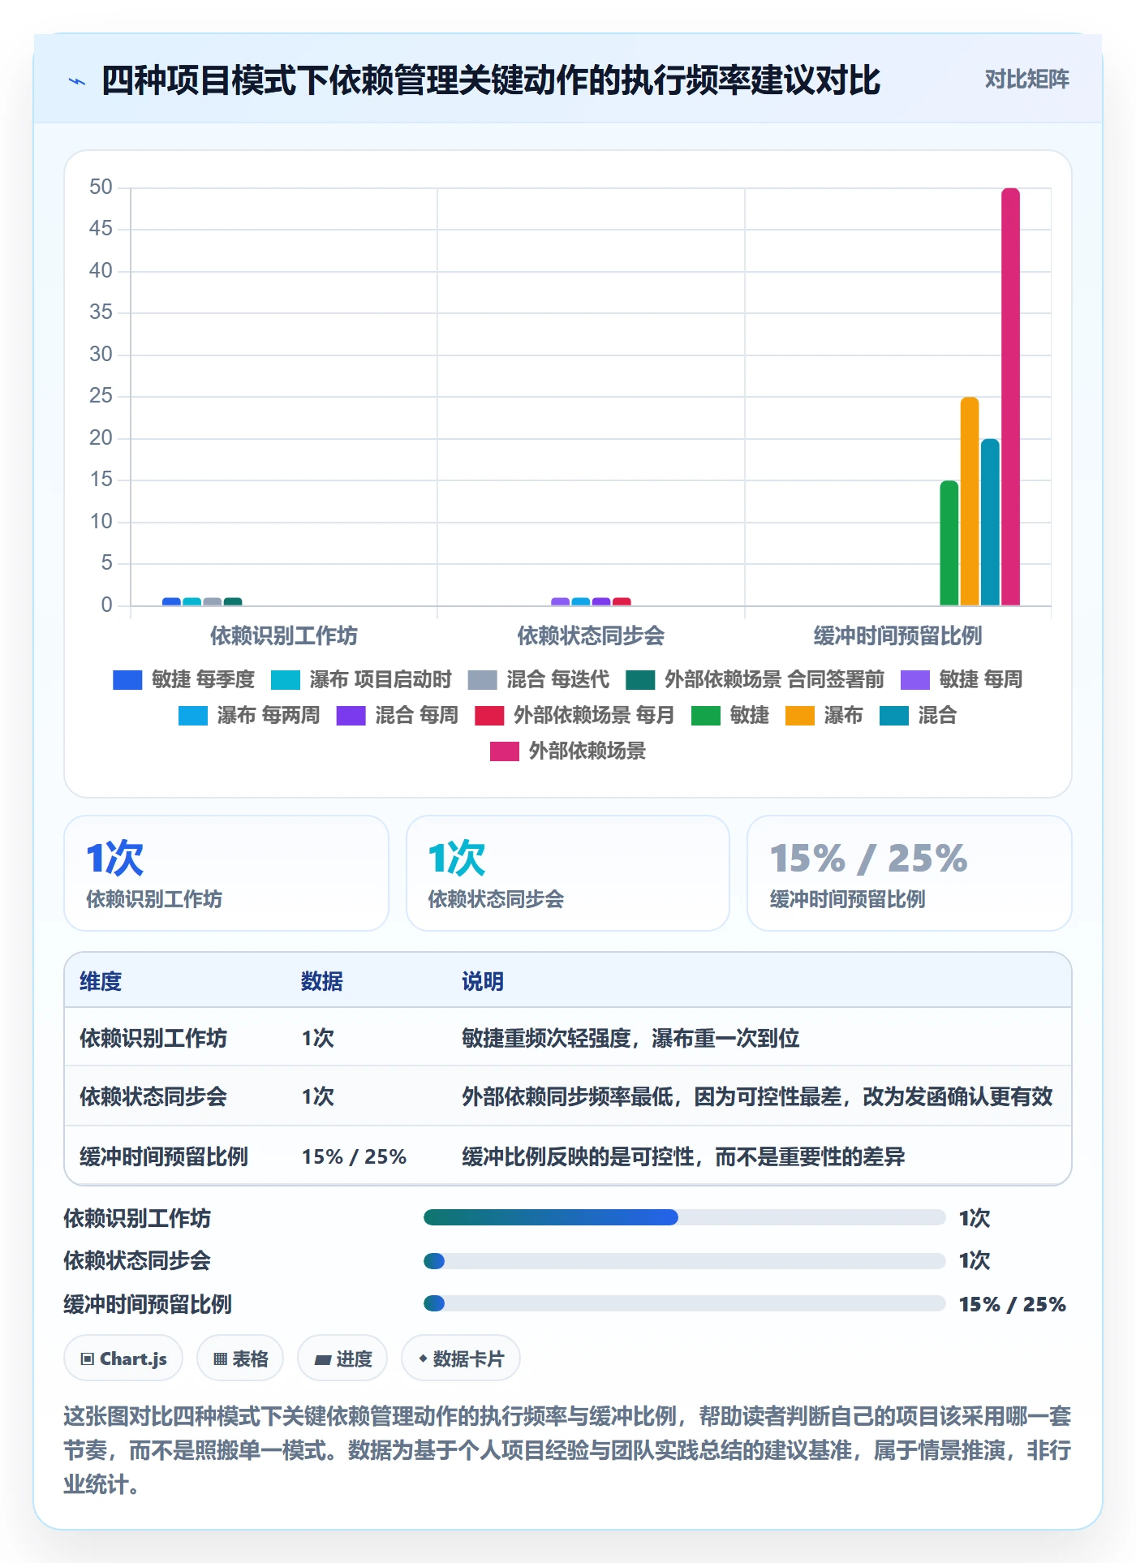Click the 15% / 25% table cell
The width and height of the screenshot is (1136, 1563).
(354, 1156)
